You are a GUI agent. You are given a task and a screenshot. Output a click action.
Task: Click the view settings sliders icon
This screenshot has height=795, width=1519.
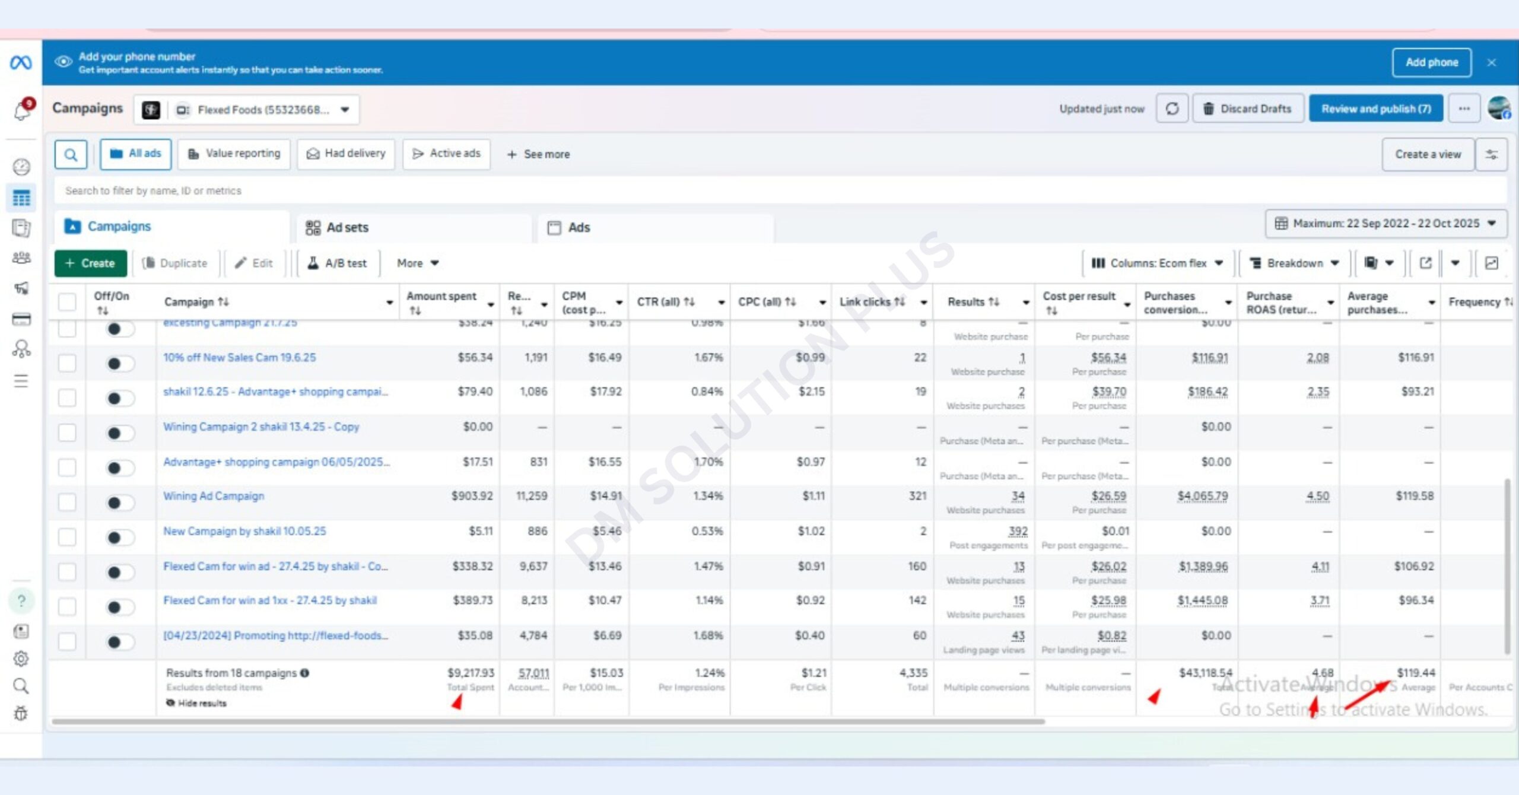[1491, 155]
